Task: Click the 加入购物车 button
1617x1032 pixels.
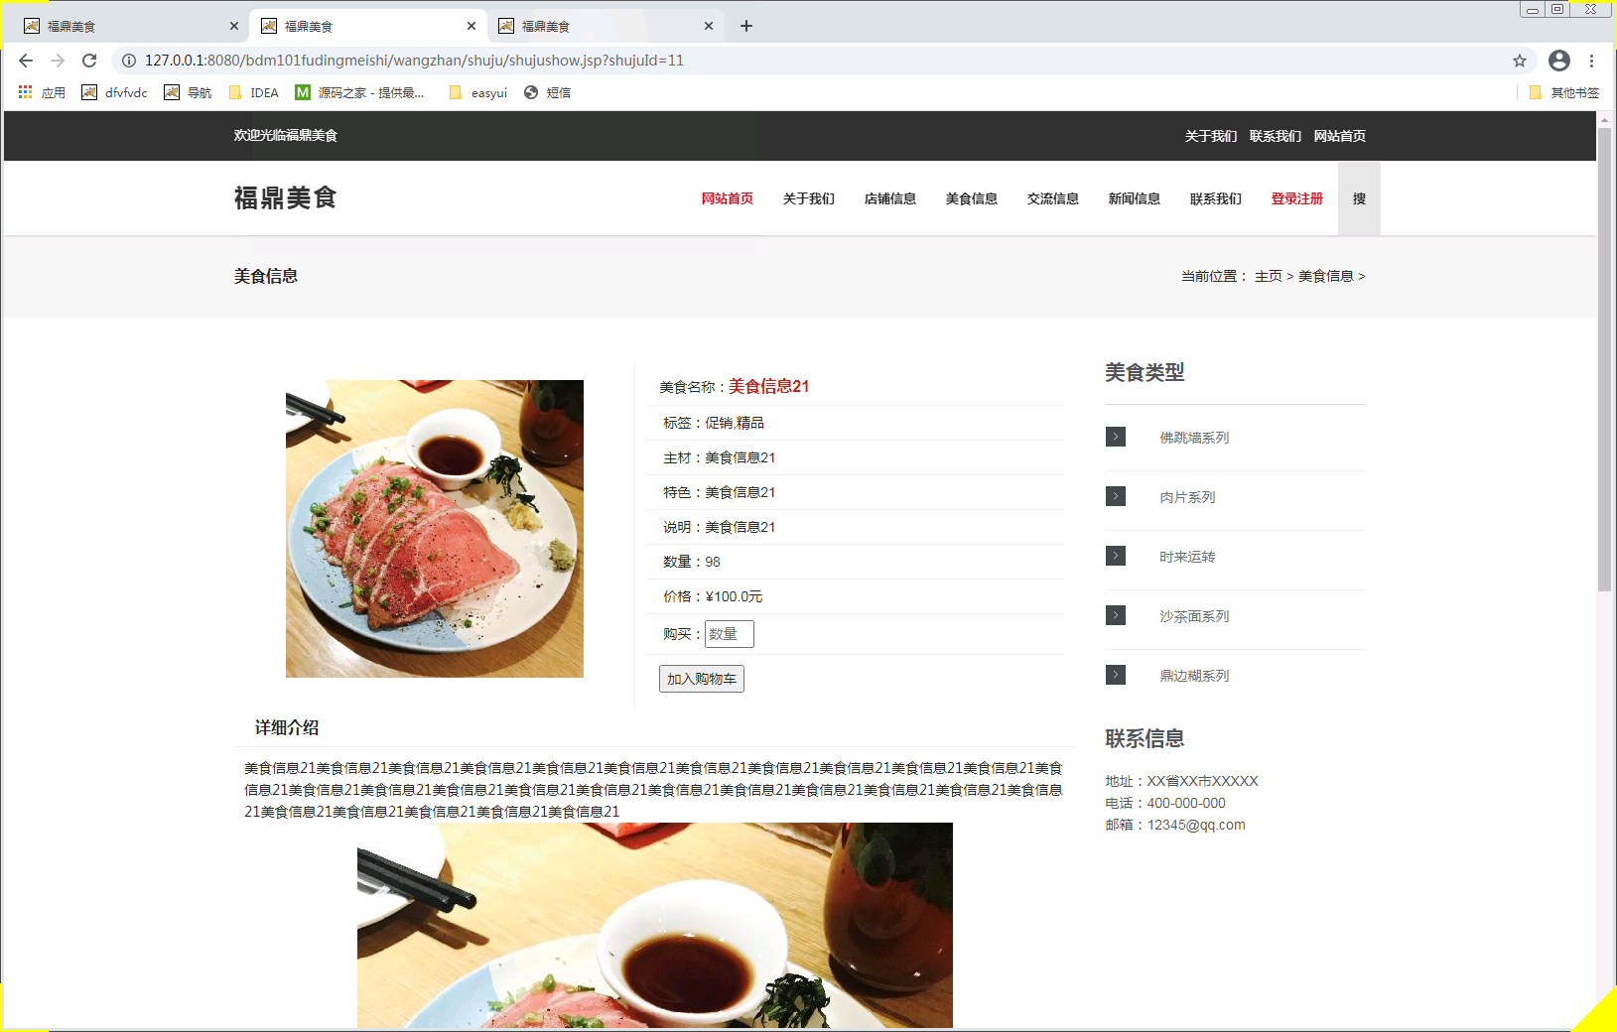Action: tap(702, 679)
